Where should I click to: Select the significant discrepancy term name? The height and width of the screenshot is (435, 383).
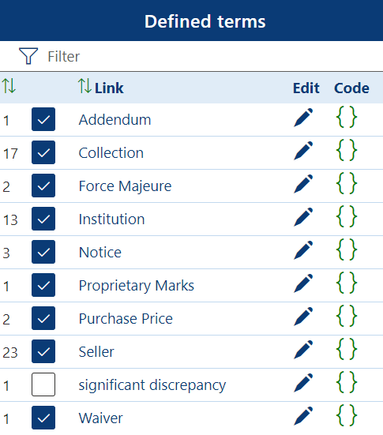152,385
